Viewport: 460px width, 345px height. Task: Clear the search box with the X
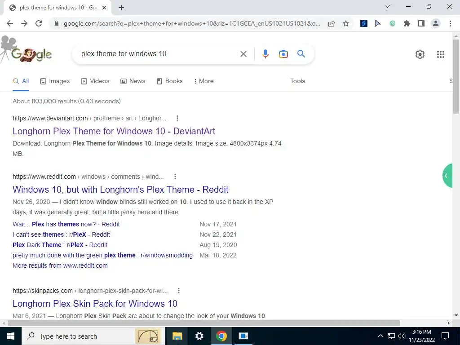(x=243, y=54)
